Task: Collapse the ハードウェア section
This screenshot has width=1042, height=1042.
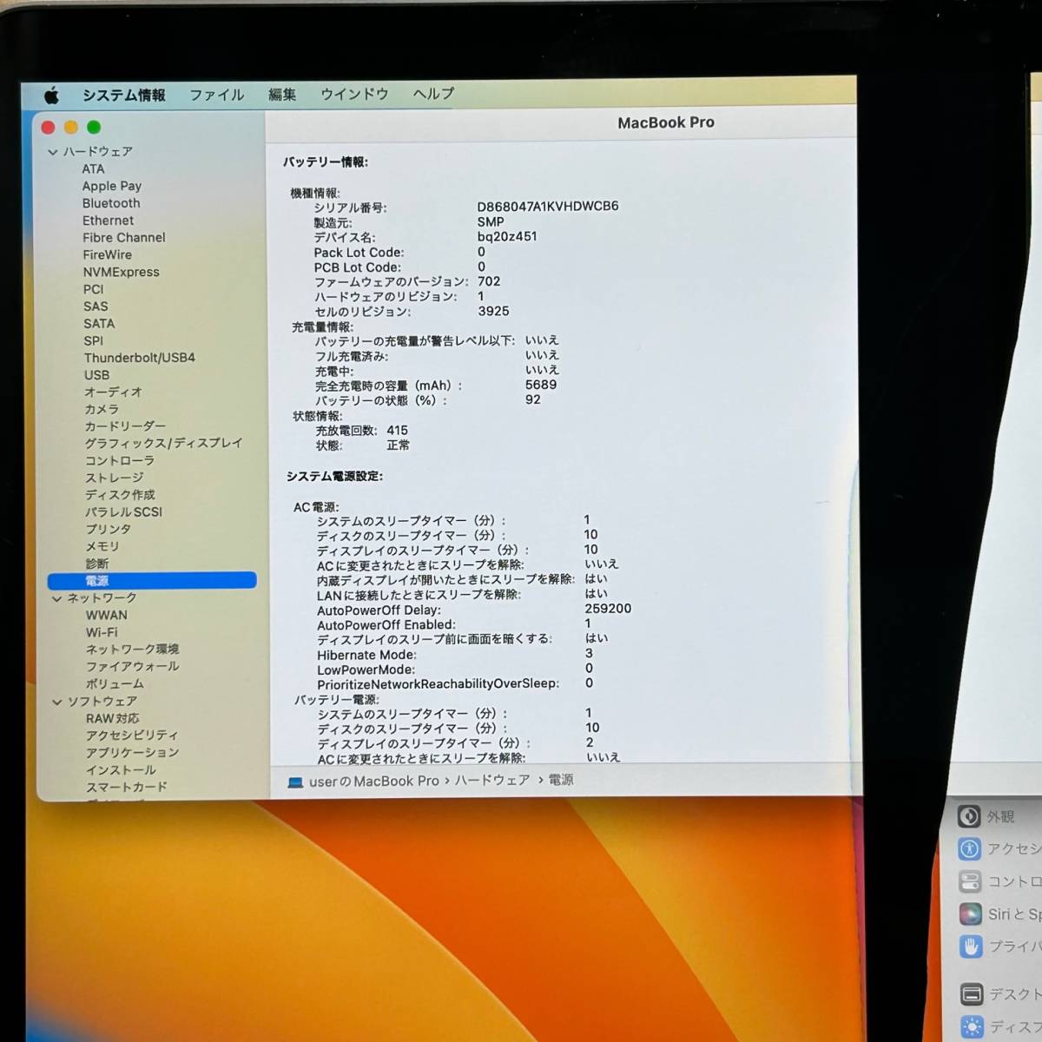Action: point(53,152)
